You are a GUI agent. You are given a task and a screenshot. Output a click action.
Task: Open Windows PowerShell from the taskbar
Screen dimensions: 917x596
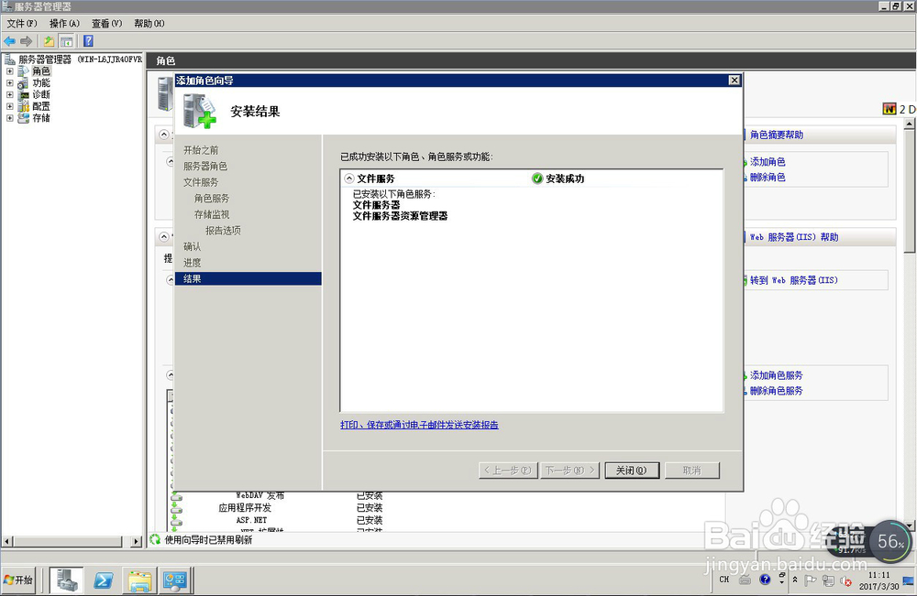pyautogui.click(x=104, y=580)
